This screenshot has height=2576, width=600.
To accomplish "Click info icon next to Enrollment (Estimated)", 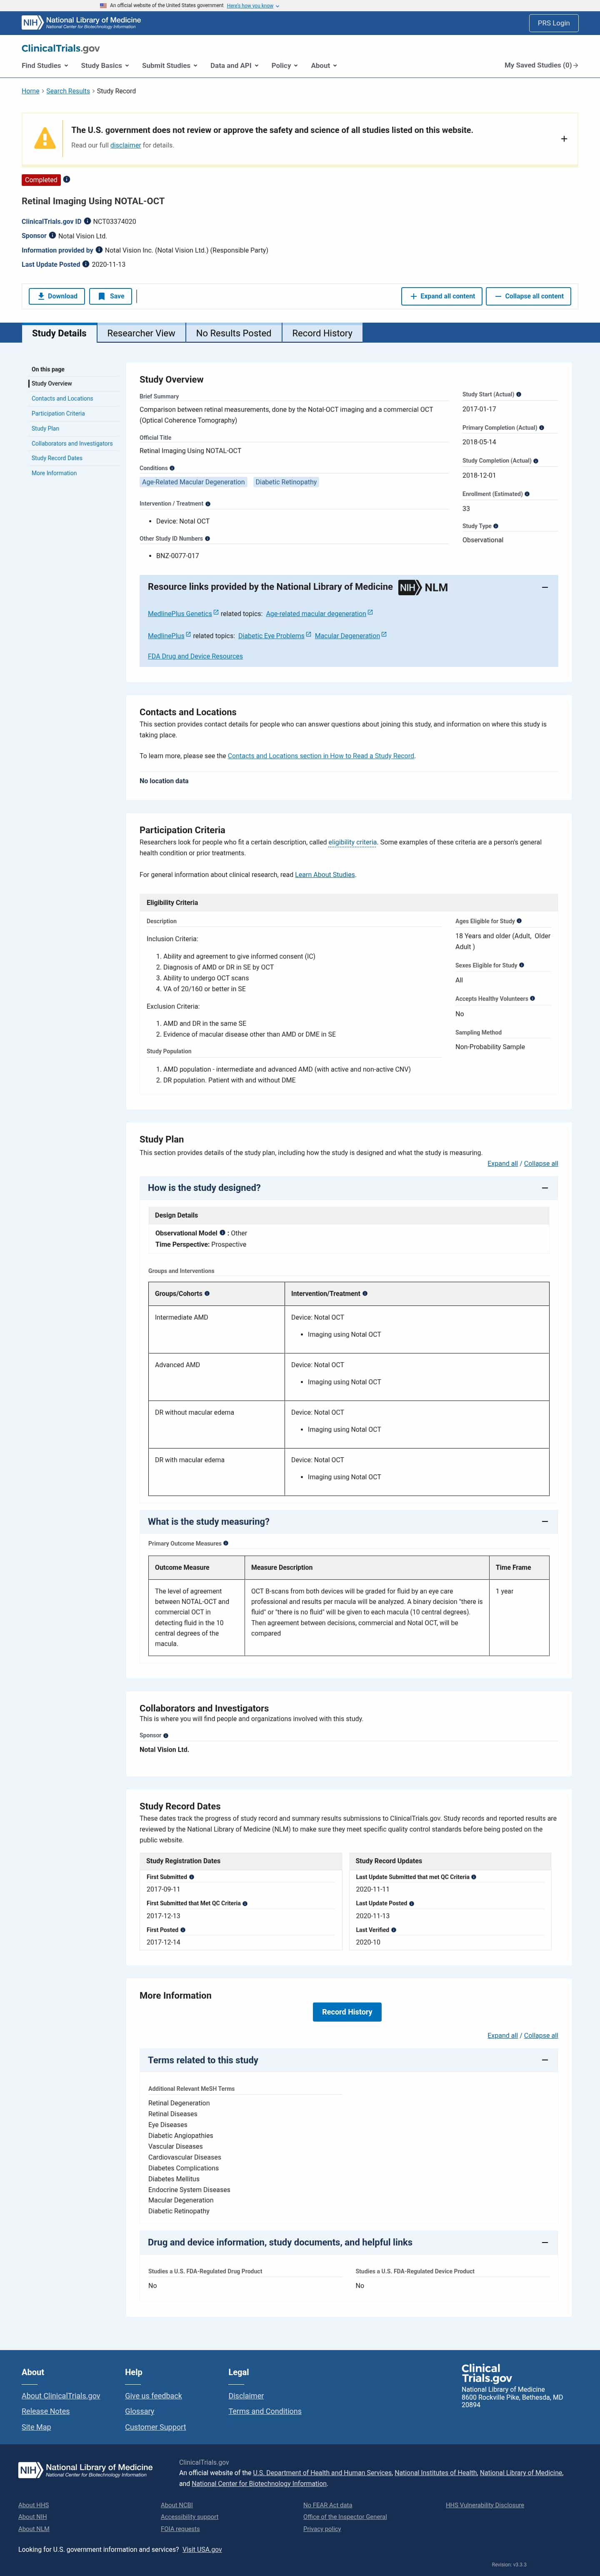I will pyautogui.click(x=527, y=494).
